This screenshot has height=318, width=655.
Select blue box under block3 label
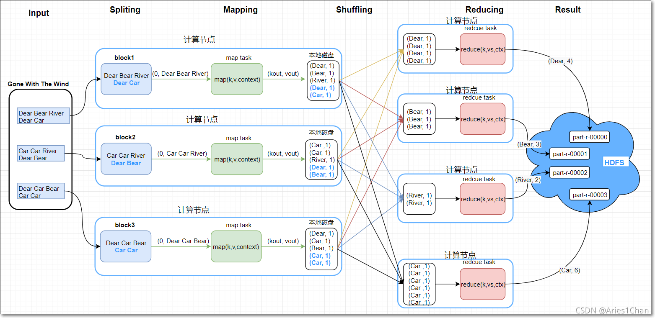click(126, 246)
